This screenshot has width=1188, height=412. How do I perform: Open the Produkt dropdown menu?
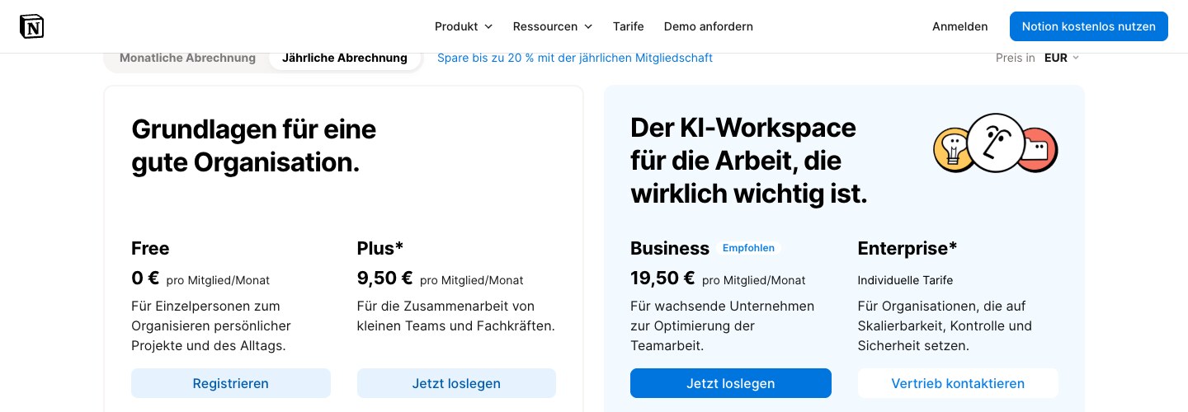click(x=464, y=26)
